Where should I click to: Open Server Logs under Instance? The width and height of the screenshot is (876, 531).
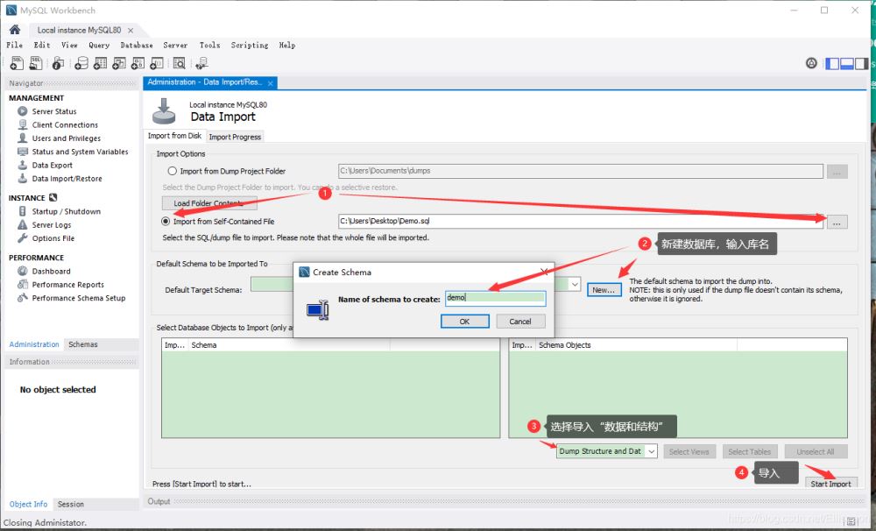tap(51, 224)
